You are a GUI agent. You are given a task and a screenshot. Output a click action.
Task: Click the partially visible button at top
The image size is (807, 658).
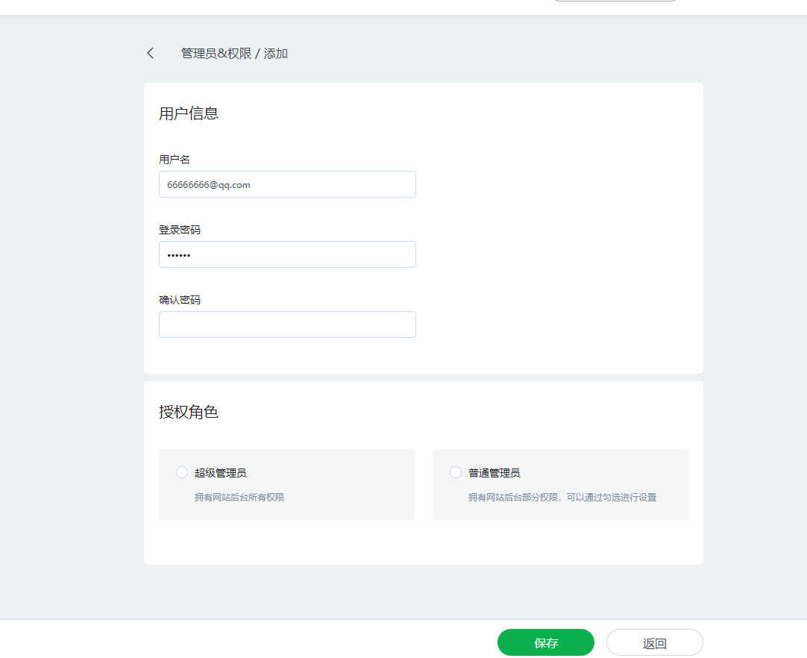tap(615, 1)
